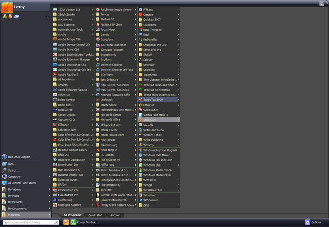
Task: Open the Sharpener Pro 3.0 folder
Action: pyautogui.click(x=159, y=45)
